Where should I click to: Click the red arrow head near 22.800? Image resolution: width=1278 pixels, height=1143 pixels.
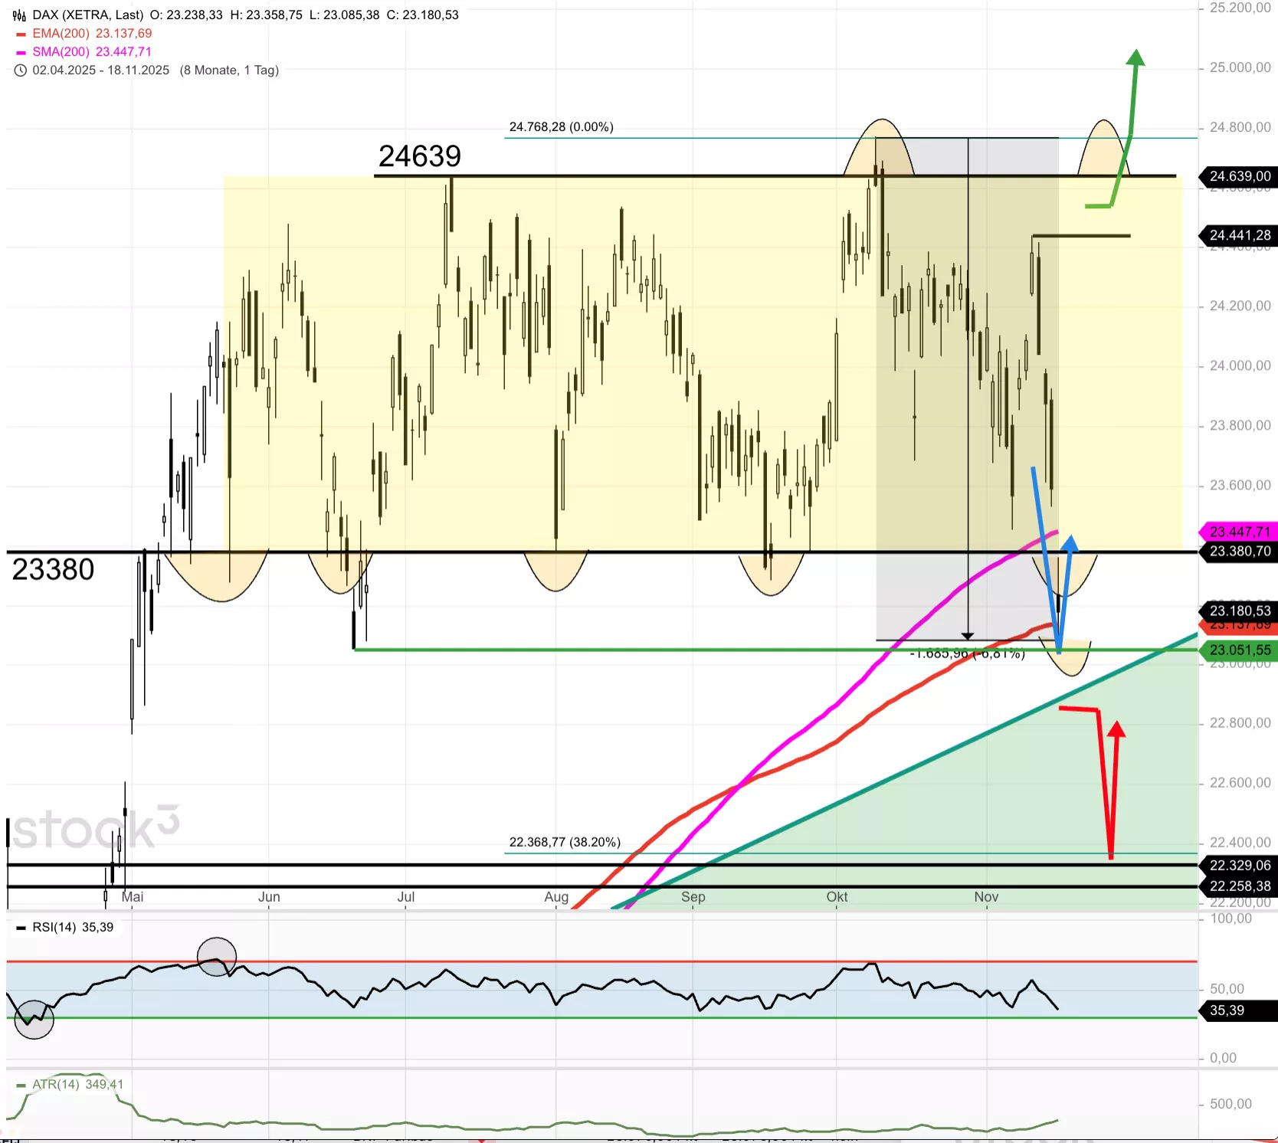1116,729
